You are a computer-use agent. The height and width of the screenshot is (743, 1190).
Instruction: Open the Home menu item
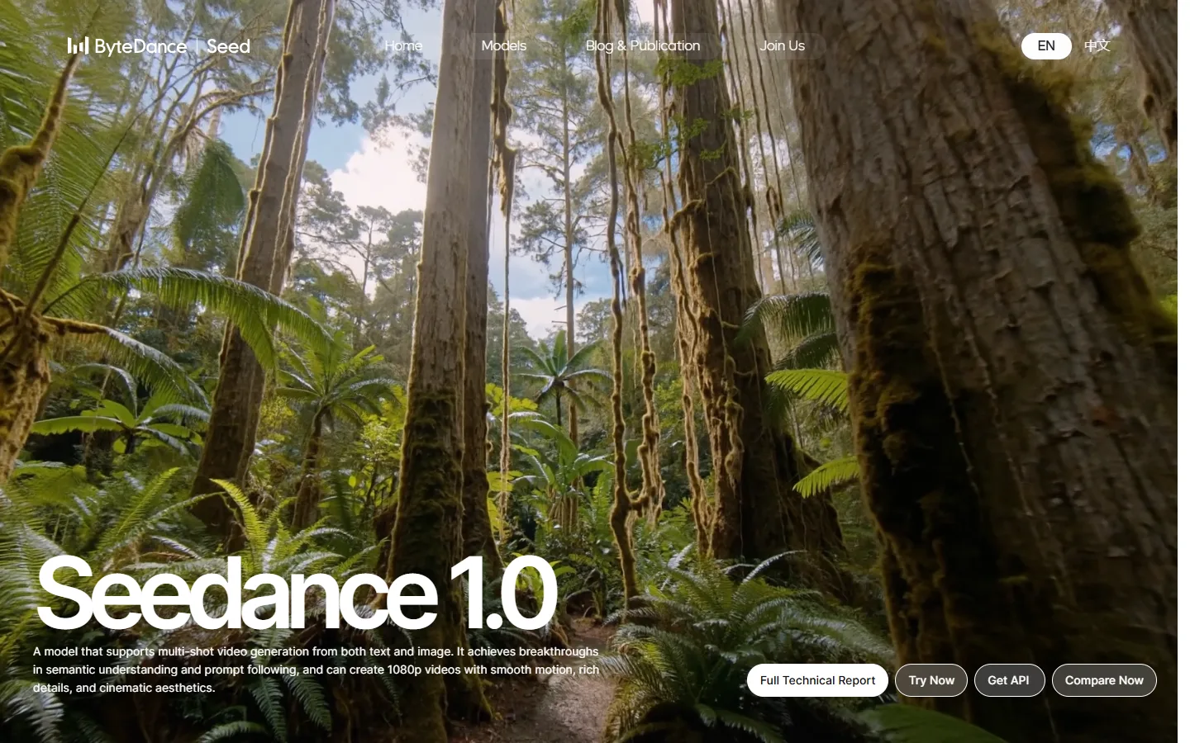(x=403, y=45)
